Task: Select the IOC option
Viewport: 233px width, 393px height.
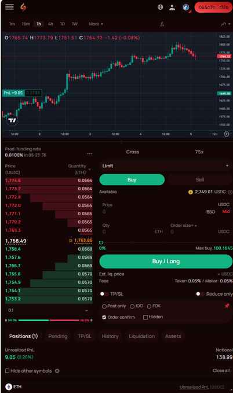Action: pos(136,306)
